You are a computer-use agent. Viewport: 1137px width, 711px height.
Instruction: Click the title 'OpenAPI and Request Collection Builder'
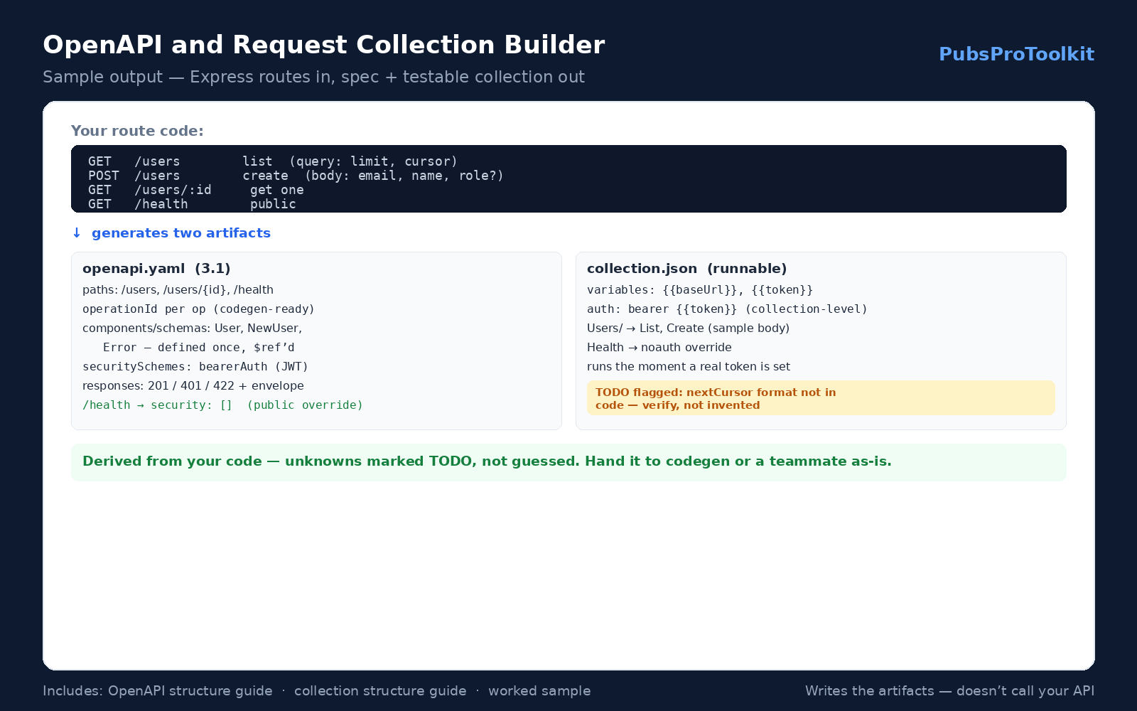tap(324, 45)
